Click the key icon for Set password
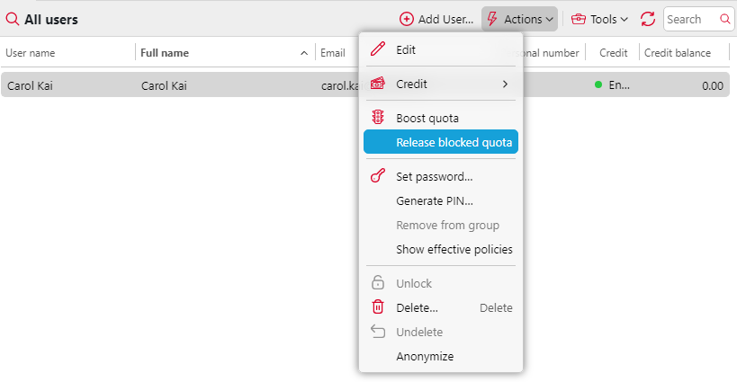Image resolution: width=737 pixels, height=382 pixels. click(x=379, y=176)
